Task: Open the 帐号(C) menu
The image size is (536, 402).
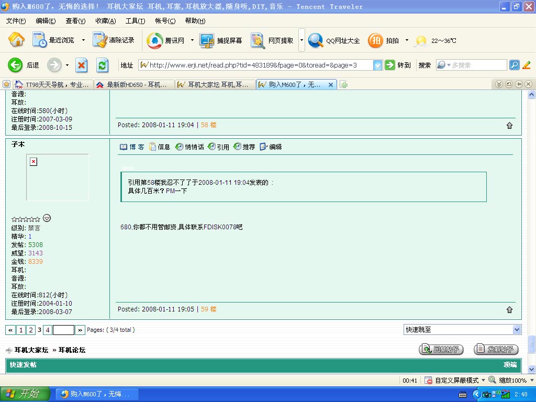Action: 165,21
